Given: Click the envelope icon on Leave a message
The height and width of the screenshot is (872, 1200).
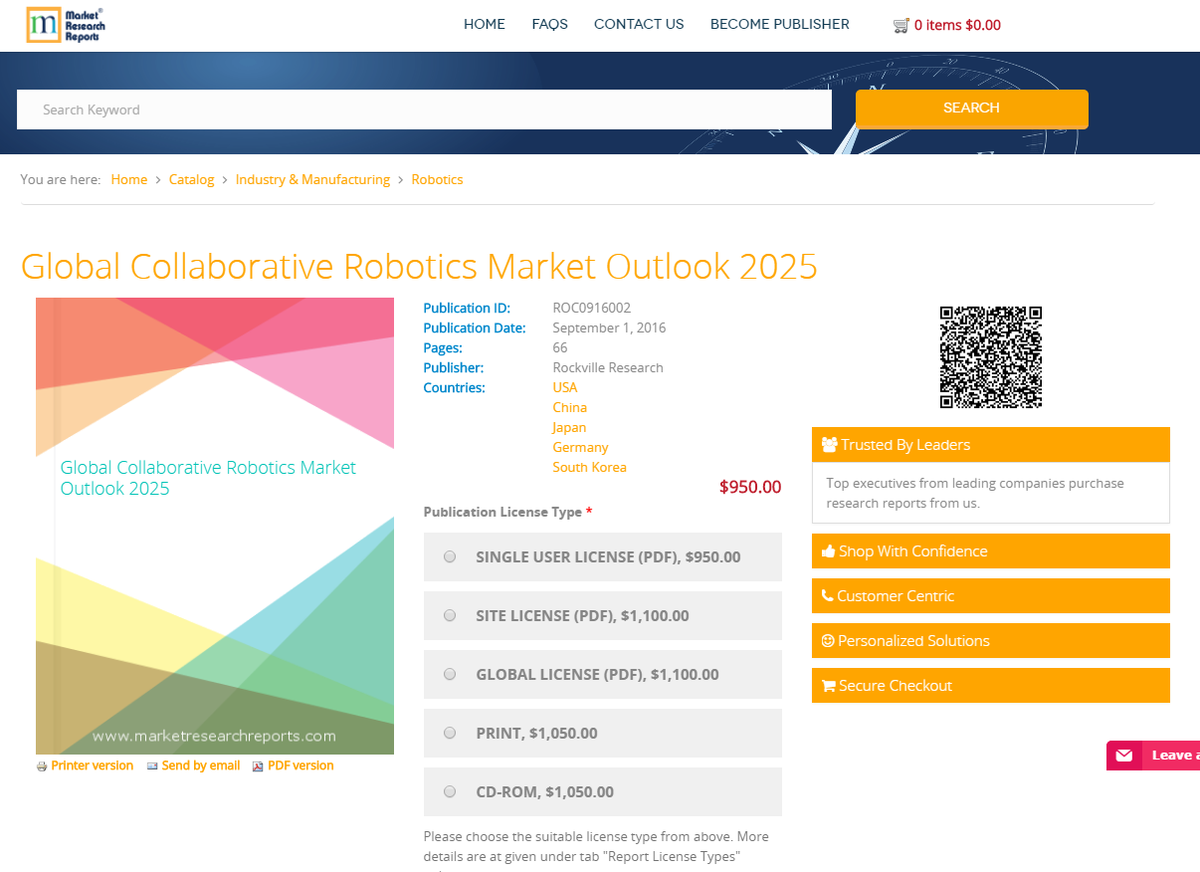Looking at the screenshot, I should tap(1125, 755).
